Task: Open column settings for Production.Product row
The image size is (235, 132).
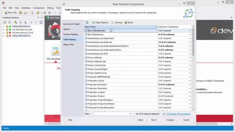Action: coord(190,96)
